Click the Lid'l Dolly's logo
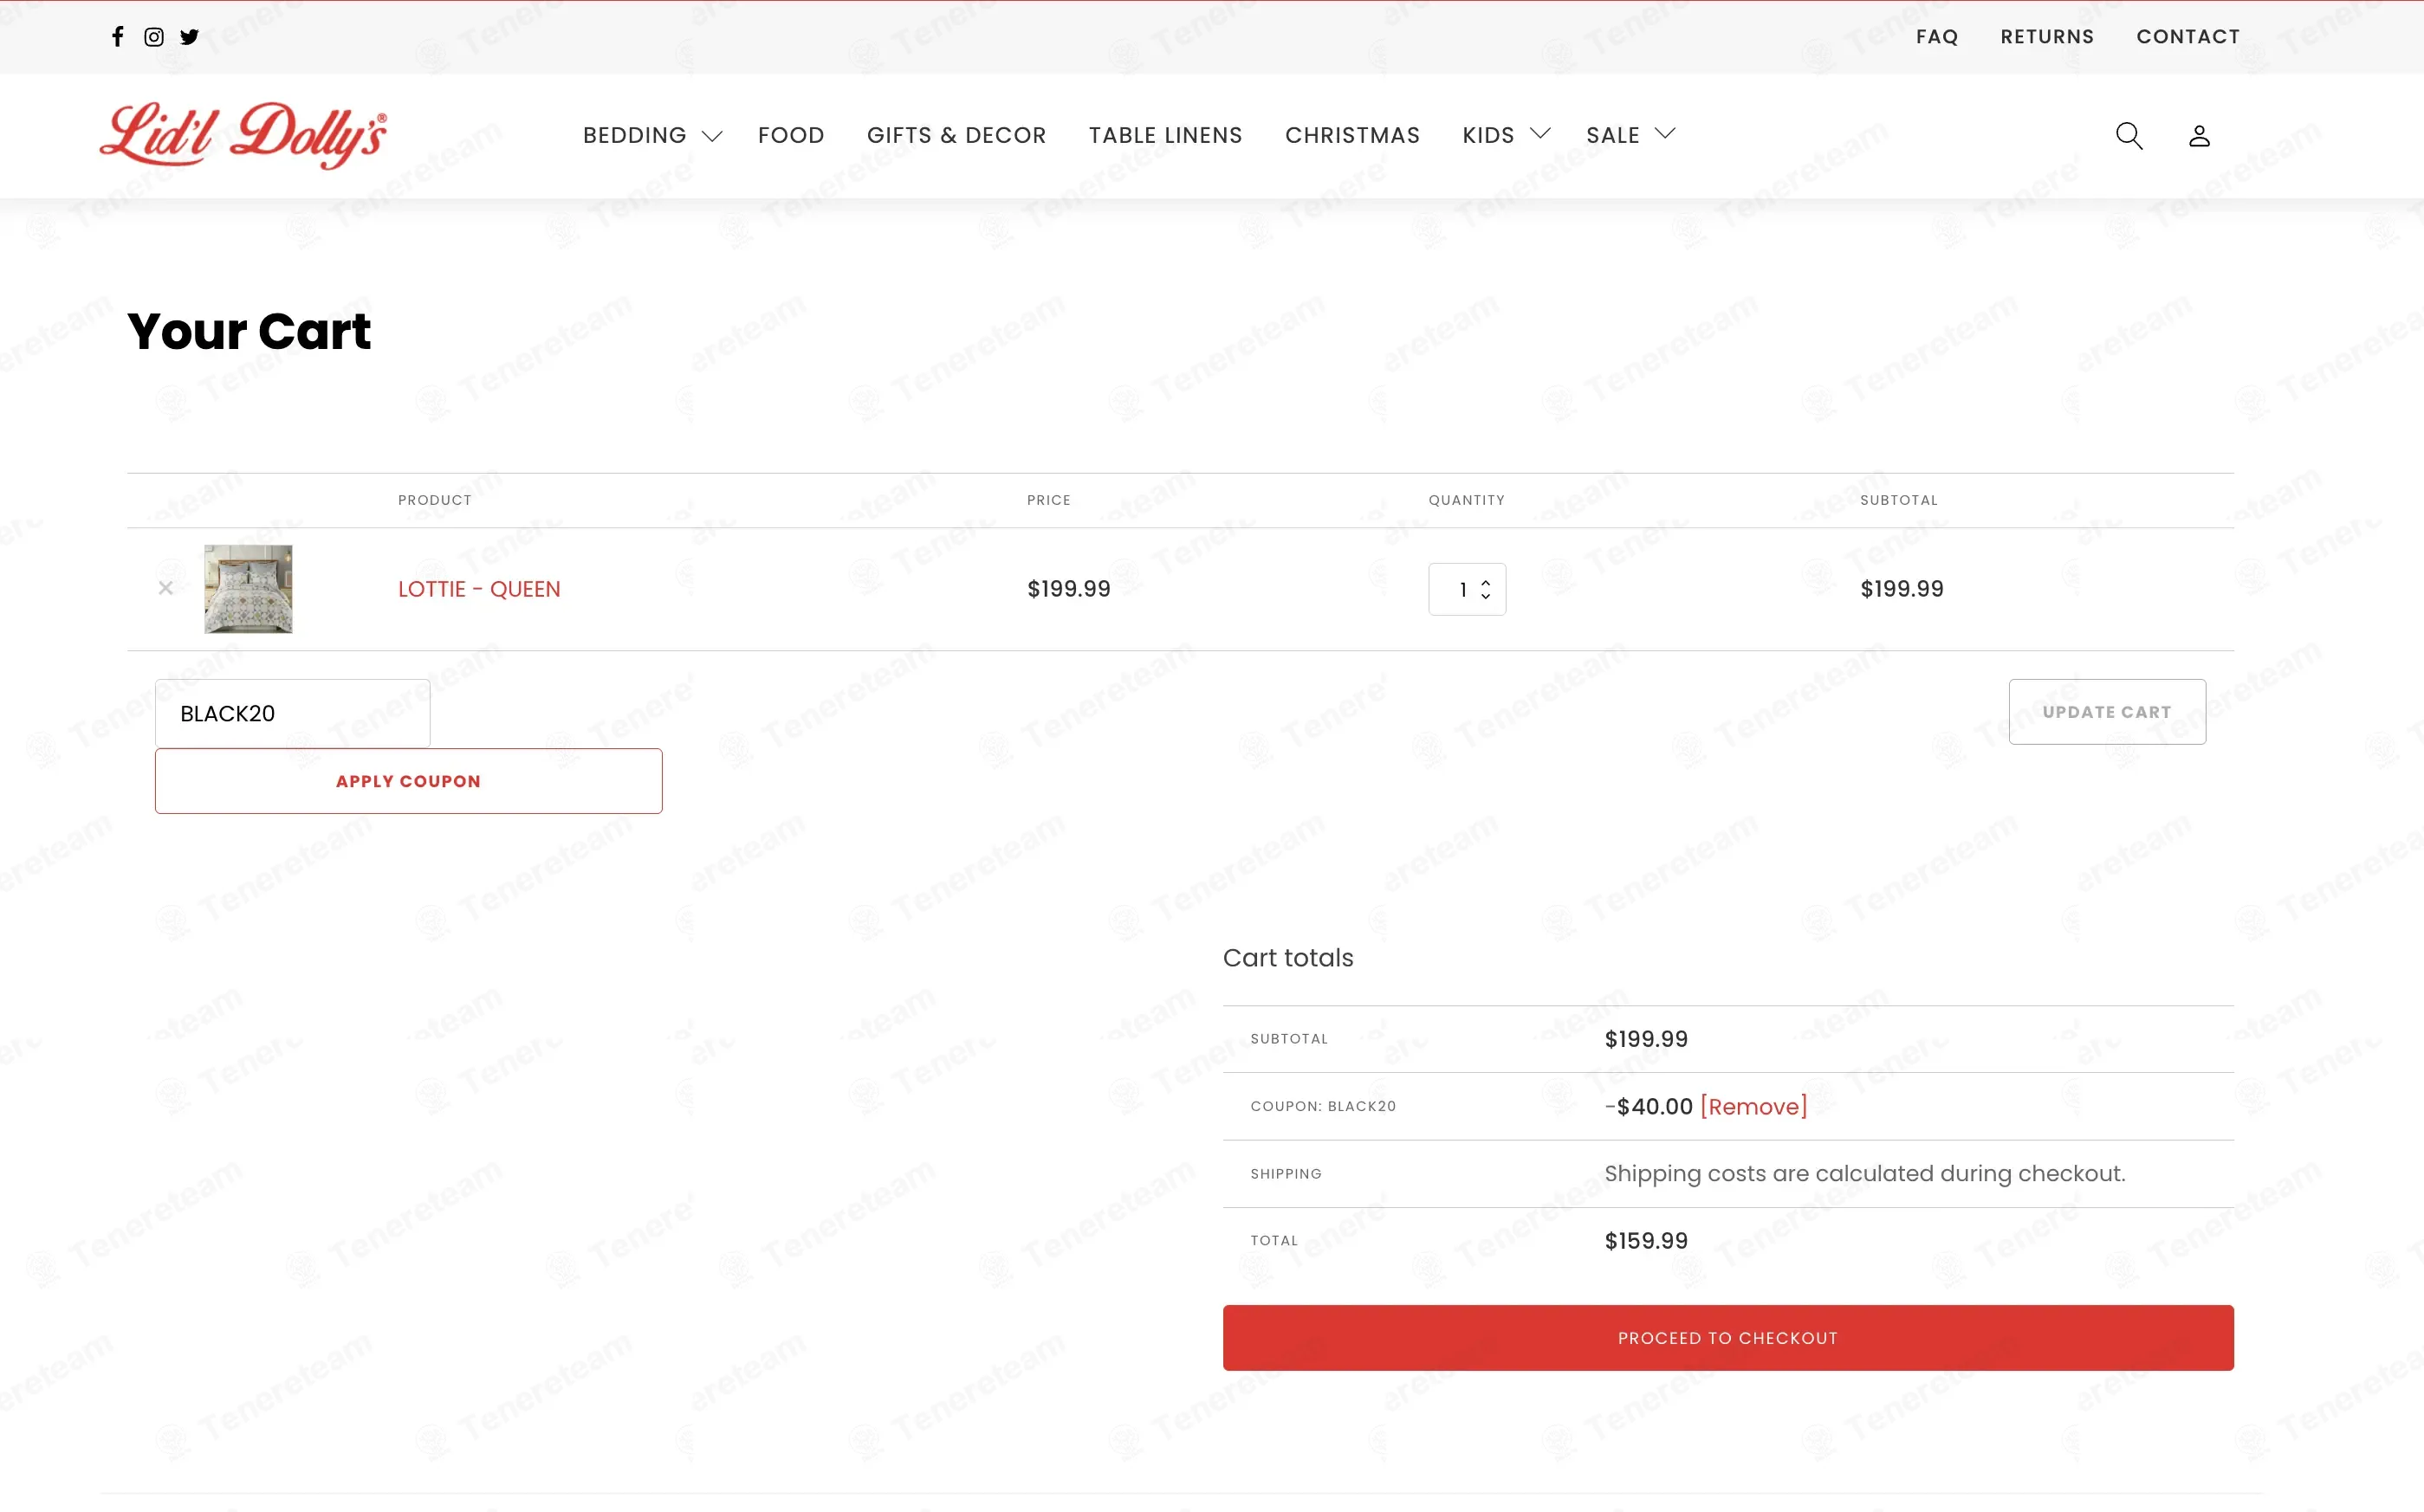Screen dimensions: 2424x1512 tap(243, 134)
